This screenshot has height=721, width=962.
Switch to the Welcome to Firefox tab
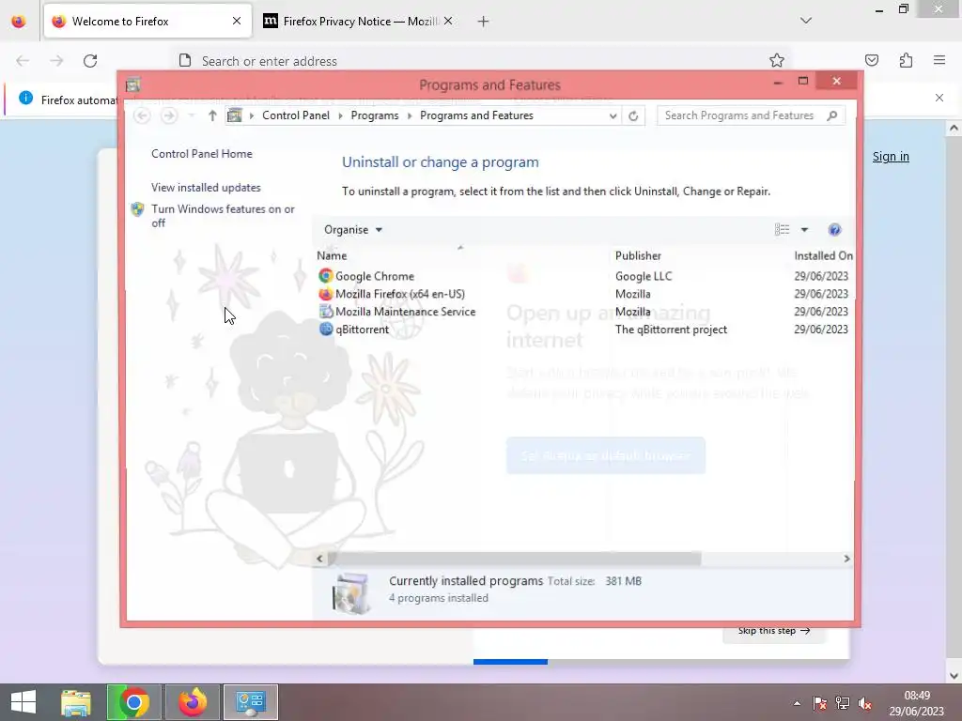point(147,22)
